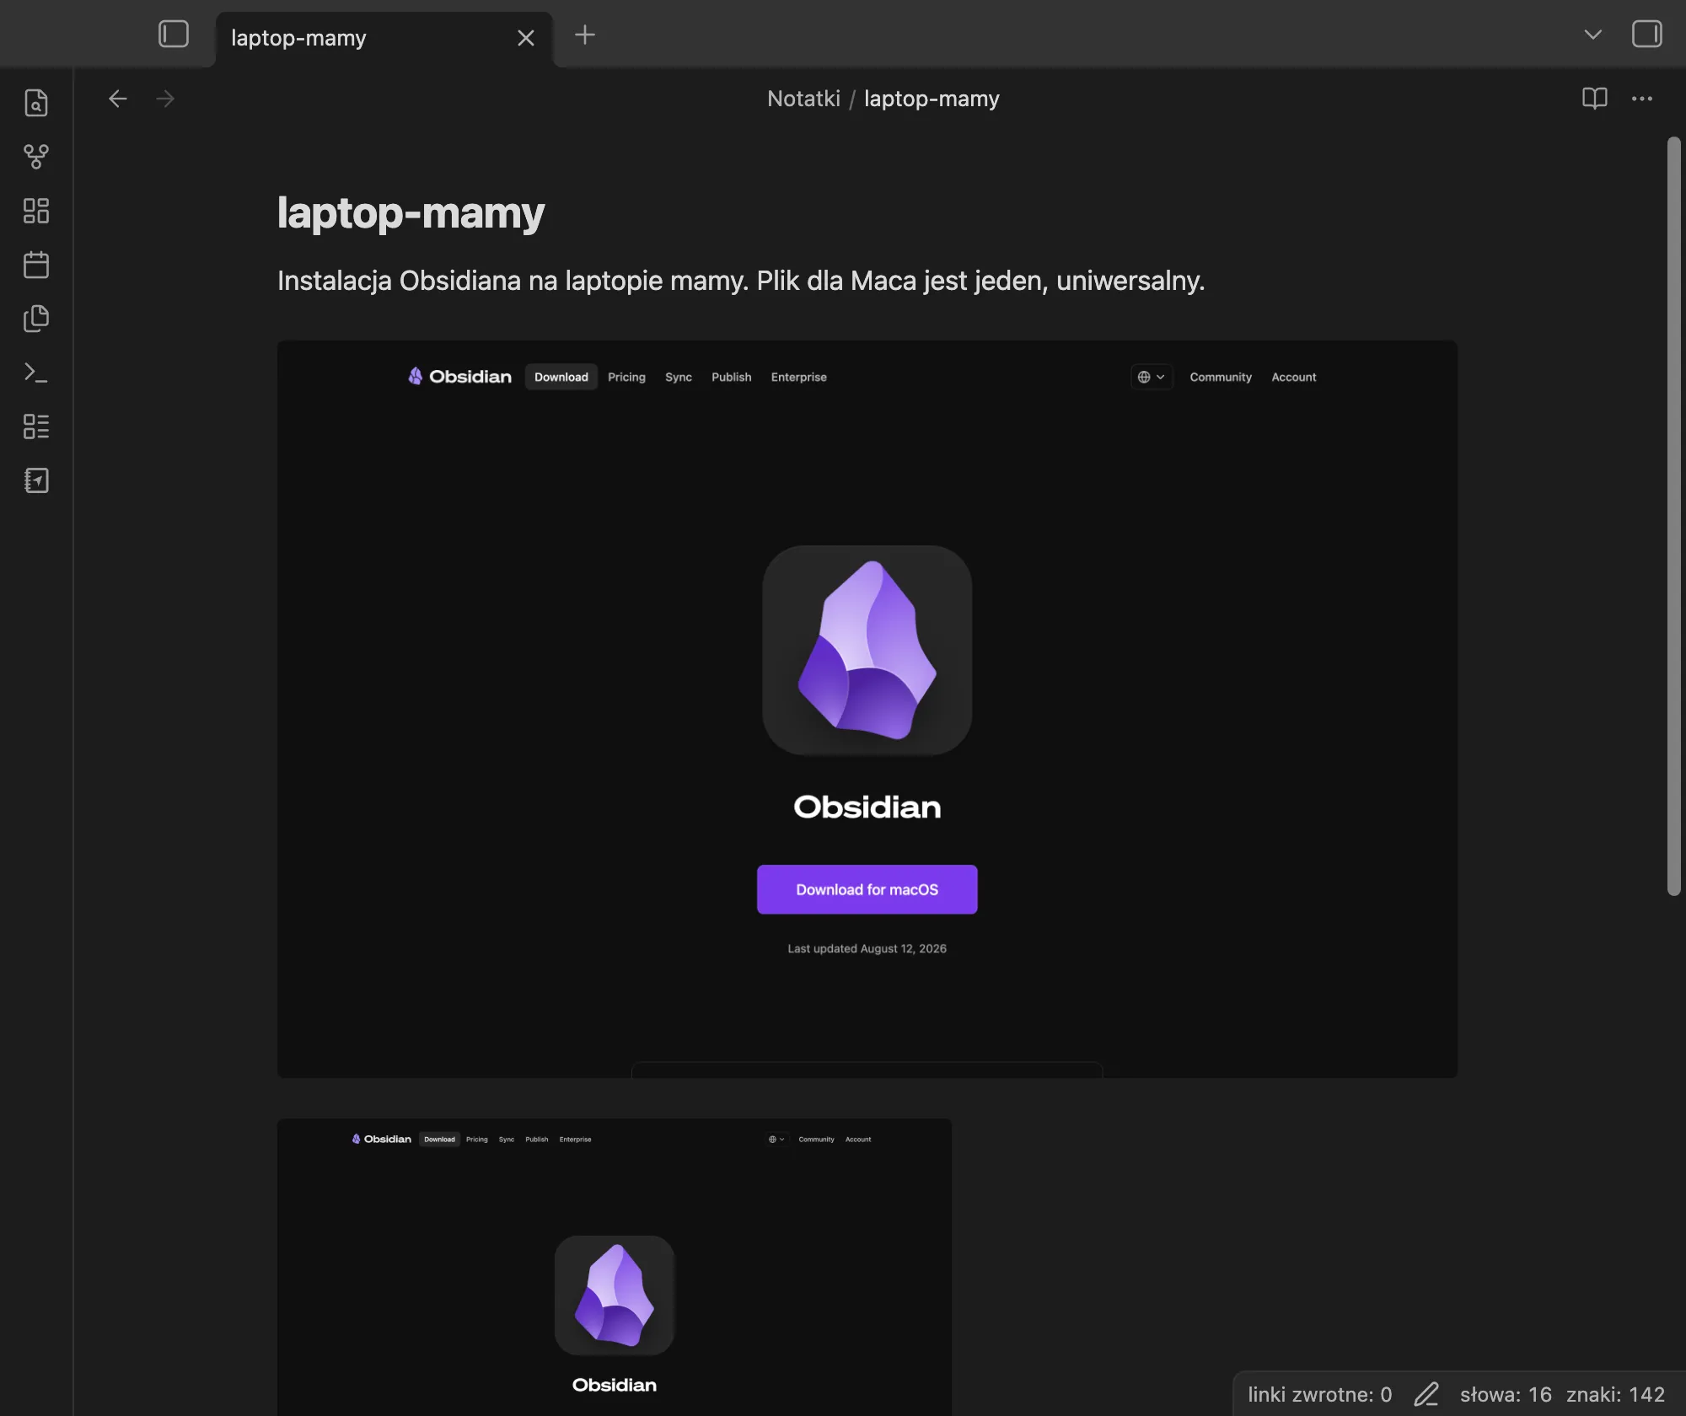Image resolution: width=1686 pixels, height=1416 pixels.
Task: Click the vertical scrollbar thumb
Action: [x=1673, y=516]
